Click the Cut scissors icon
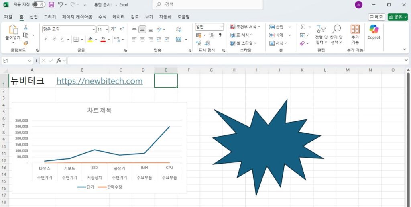The height and width of the screenshot is (207, 411). point(26,27)
